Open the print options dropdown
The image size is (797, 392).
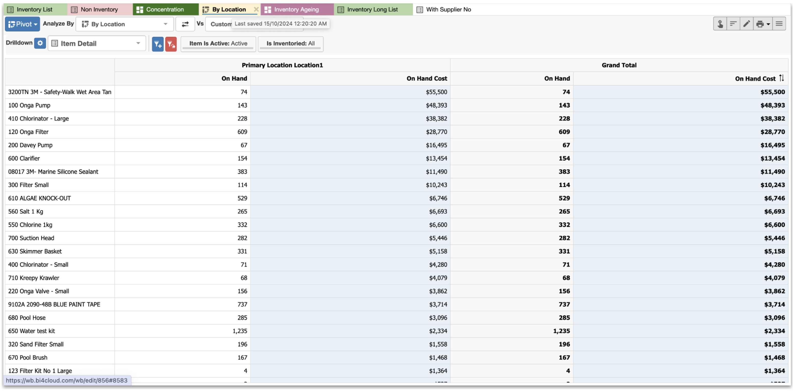click(x=763, y=24)
